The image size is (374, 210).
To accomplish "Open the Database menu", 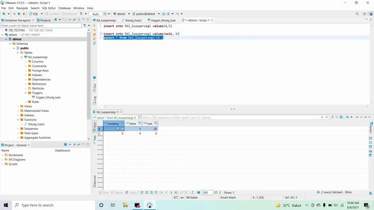I will [x=64, y=8].
